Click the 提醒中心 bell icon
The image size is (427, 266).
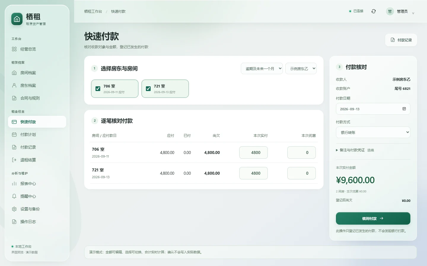pyautogui.click(x=14, y=196)
